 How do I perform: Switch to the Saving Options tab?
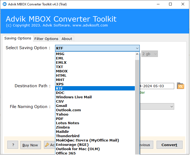pos(18,38)
